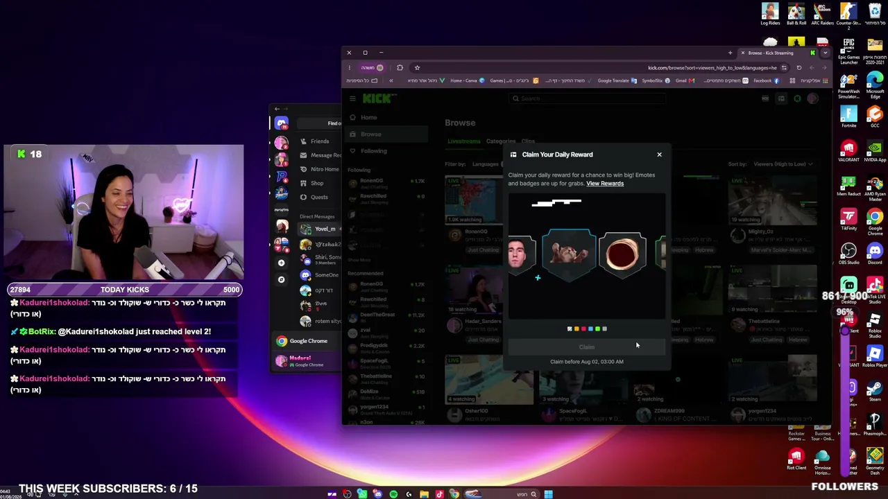Open the Microsoft Edge desktop icon

click(875, 85)
